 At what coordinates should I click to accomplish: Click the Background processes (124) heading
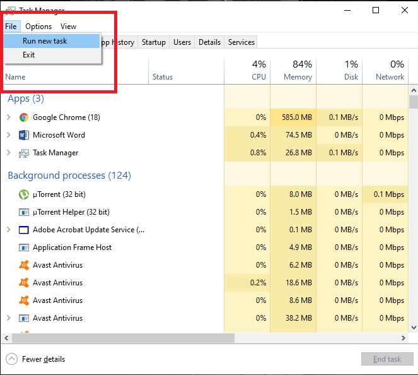(x=69, y=176)
